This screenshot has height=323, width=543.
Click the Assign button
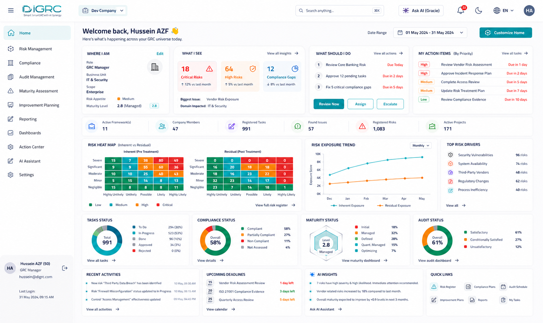click(x=360, y=104)
